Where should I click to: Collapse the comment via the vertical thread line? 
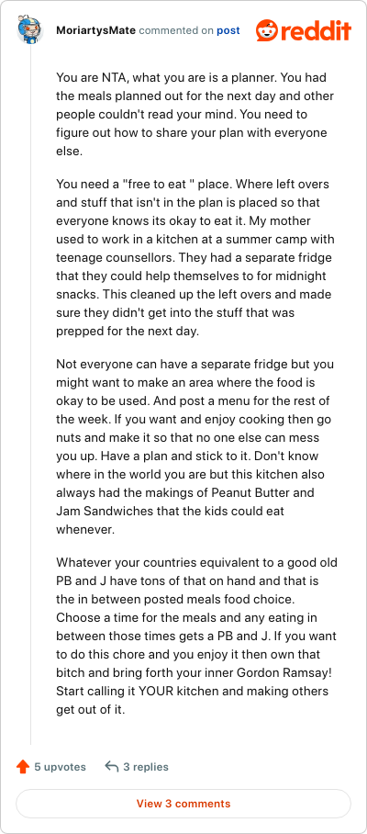point(30,396)
